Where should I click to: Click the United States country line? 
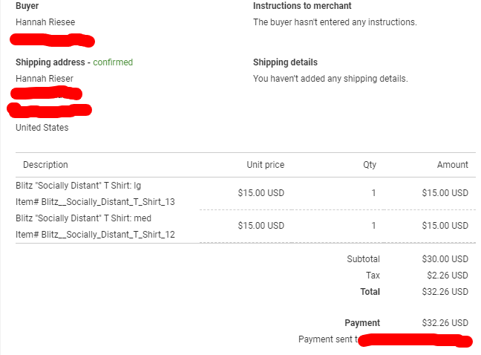click(42, 128)
